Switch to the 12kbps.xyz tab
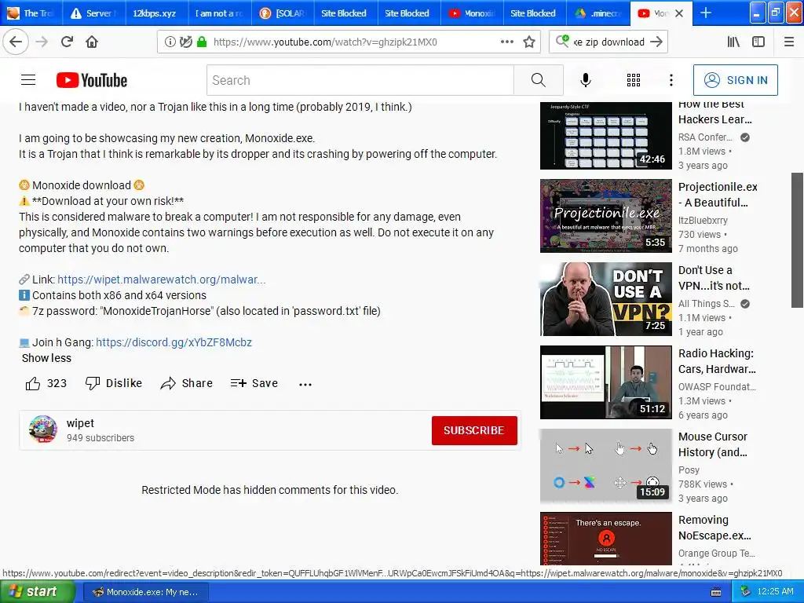 click(x=154, y=13)
